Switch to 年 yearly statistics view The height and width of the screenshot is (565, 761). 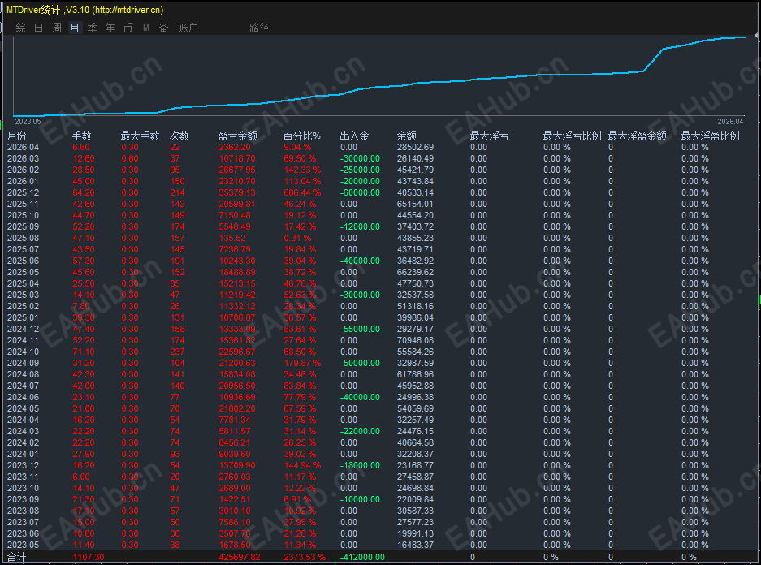point(108,27)
